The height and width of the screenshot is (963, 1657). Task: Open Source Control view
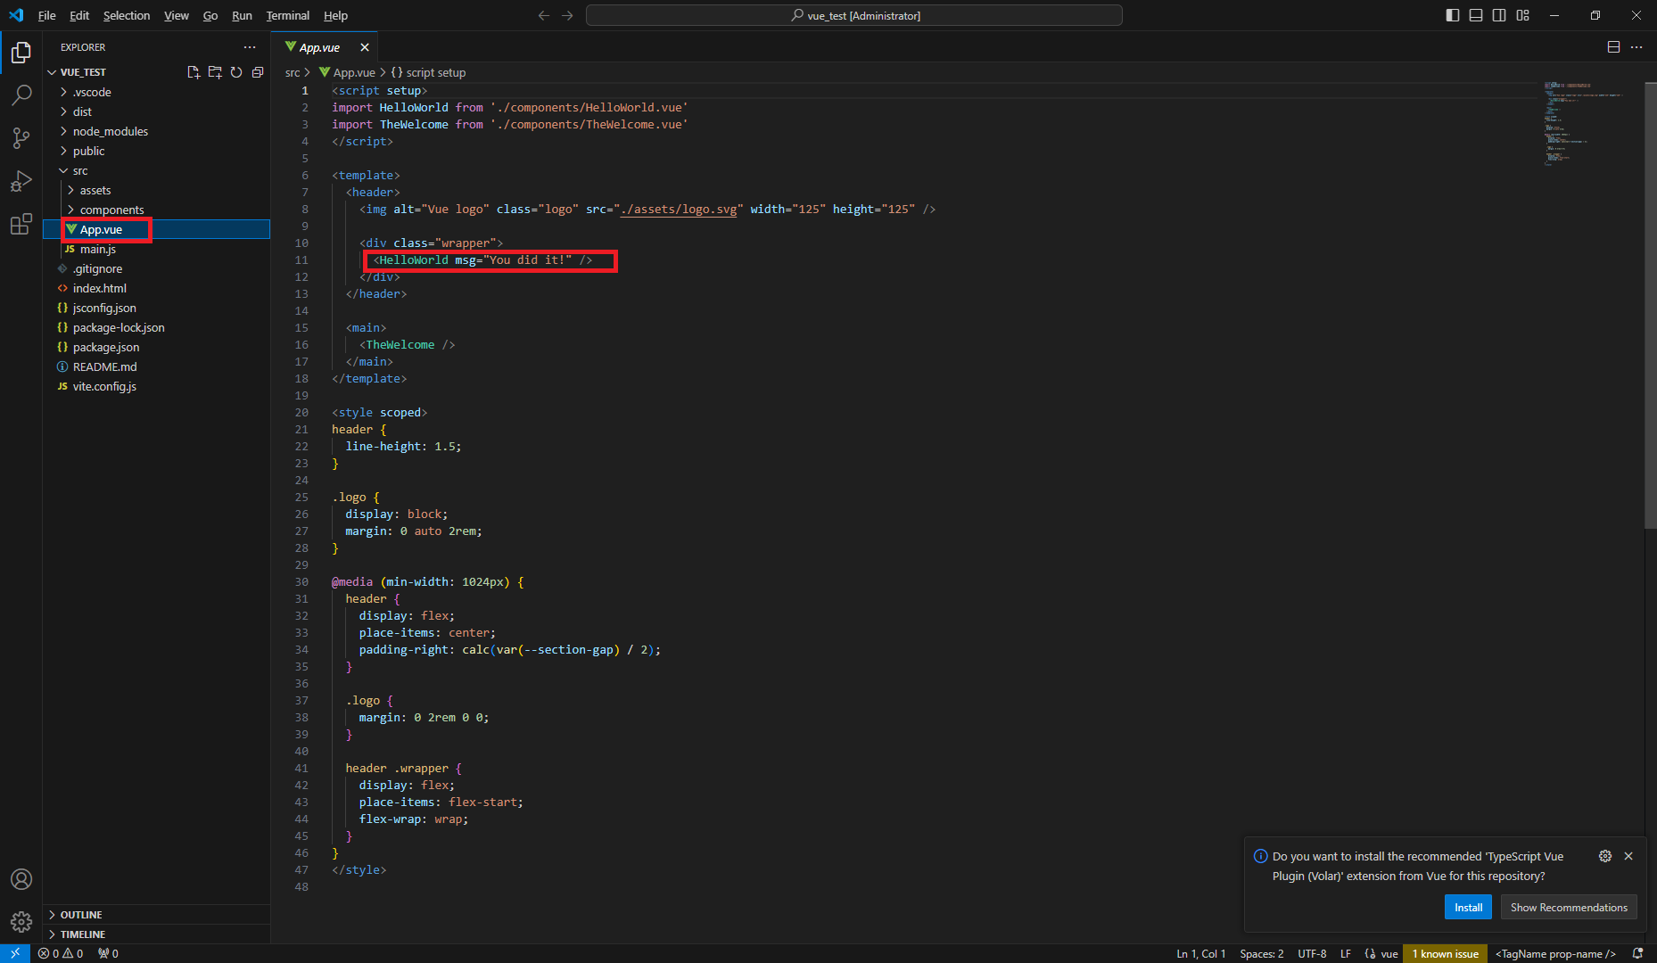(x=21, y=138)
